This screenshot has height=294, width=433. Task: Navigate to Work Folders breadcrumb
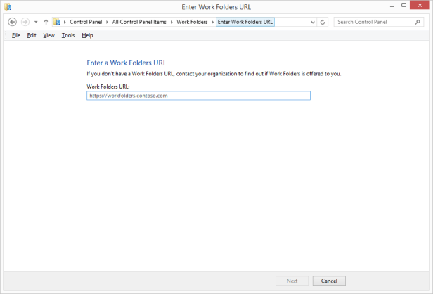191,22
